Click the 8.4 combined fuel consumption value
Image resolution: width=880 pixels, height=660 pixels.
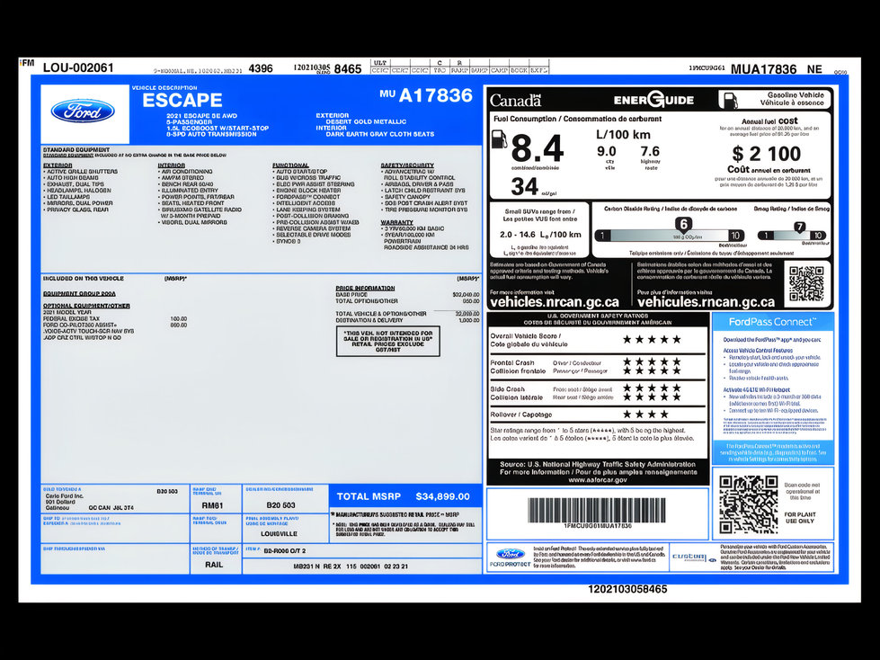point(538,148)
